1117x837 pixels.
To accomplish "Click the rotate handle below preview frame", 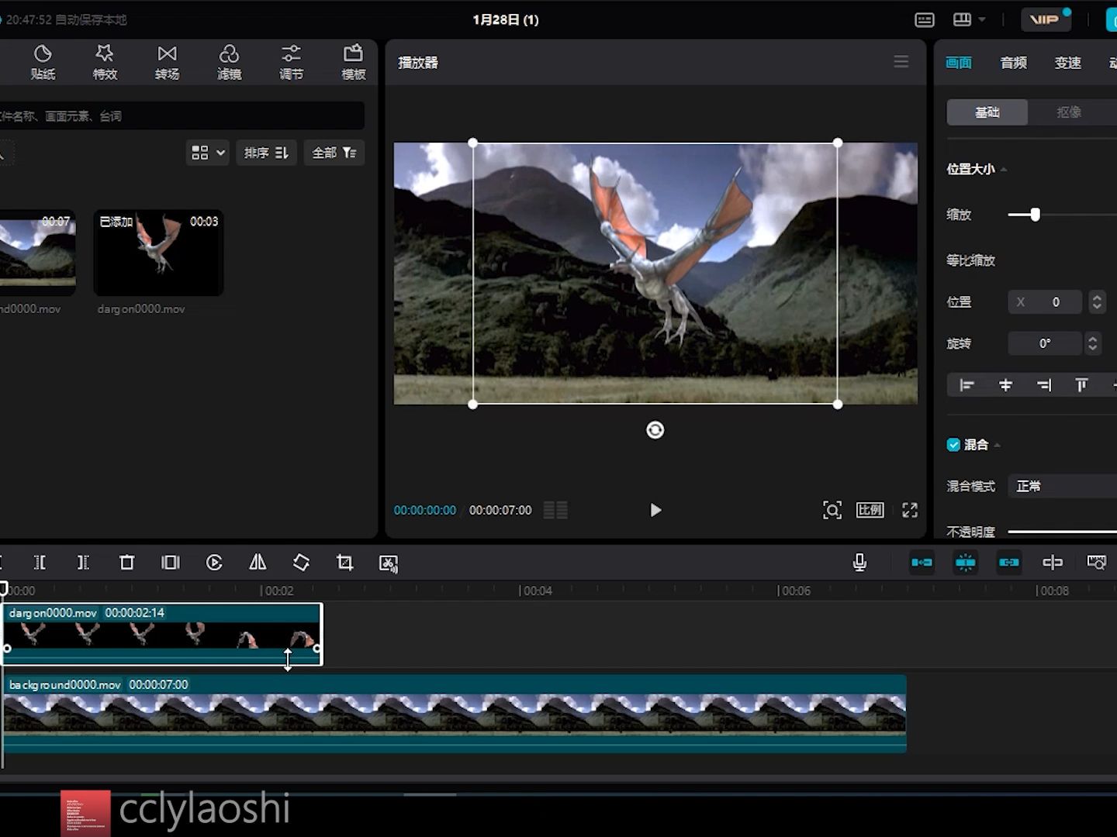I will [655, 430].
